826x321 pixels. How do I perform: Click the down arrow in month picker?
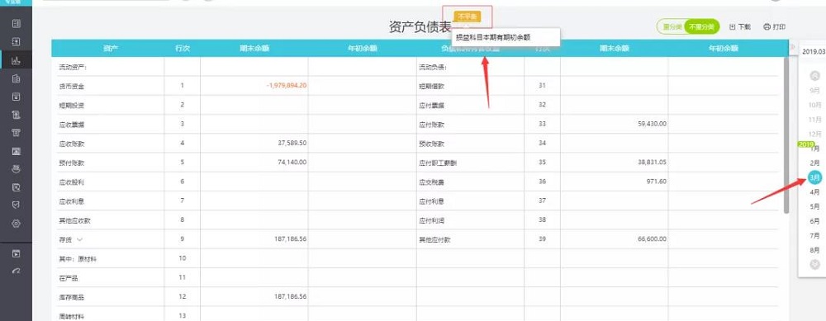coord(815,264)
